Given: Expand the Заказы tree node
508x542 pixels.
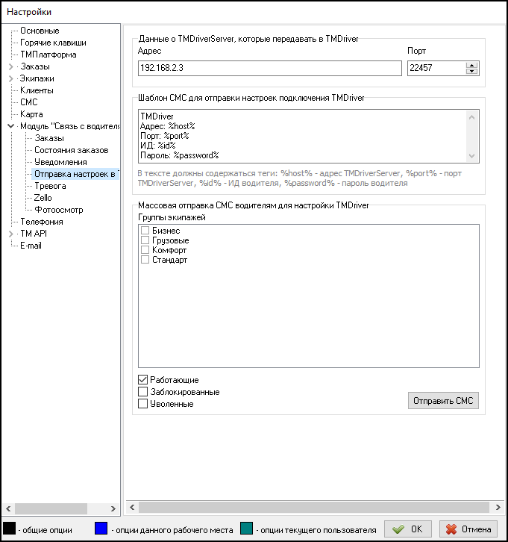Looking at the screenshot, I should [10, 66].
